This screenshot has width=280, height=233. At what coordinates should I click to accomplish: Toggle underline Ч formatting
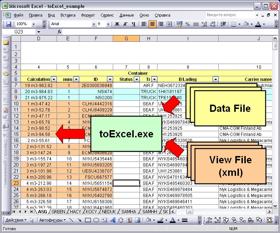[134, 24]
